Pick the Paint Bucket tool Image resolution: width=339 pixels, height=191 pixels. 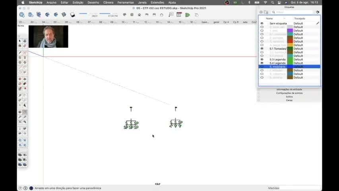20,46
